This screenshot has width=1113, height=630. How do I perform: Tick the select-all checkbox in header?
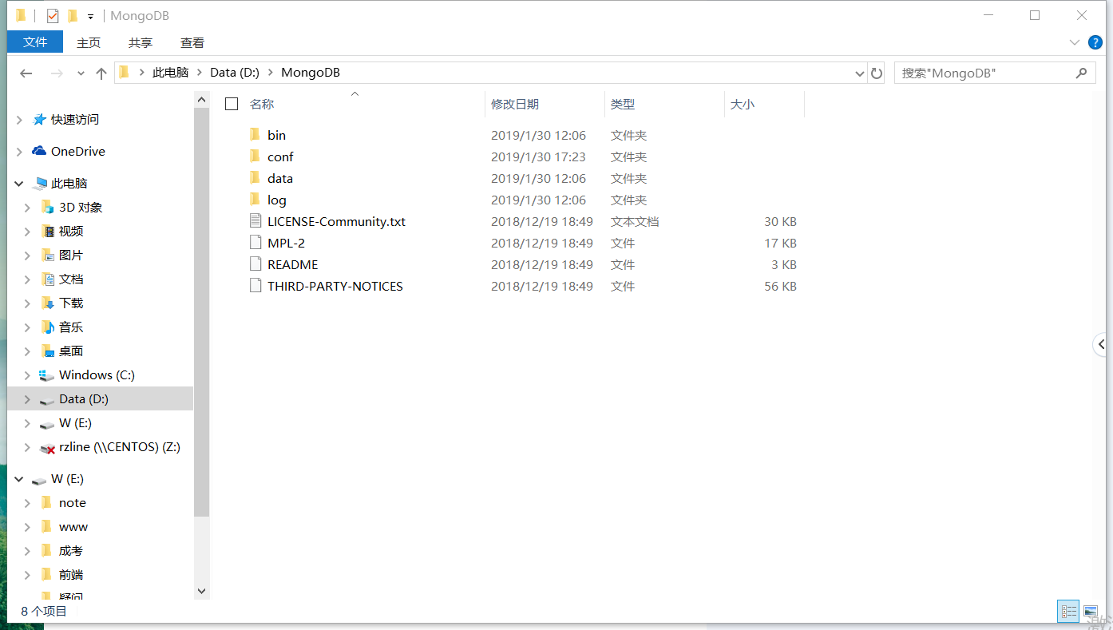[x=232, y=104]
